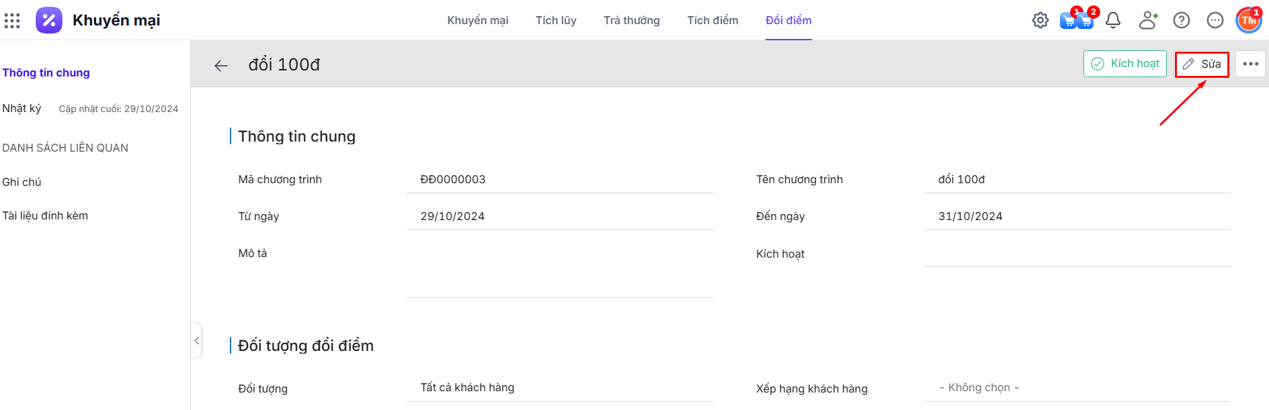
Task: Select Tài liệu đính kèm in sidebar
Action: point(45,216)
